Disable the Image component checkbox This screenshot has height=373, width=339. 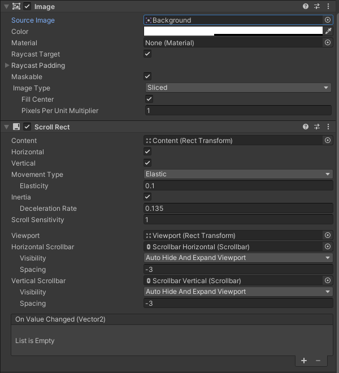(x=27, y=6)
